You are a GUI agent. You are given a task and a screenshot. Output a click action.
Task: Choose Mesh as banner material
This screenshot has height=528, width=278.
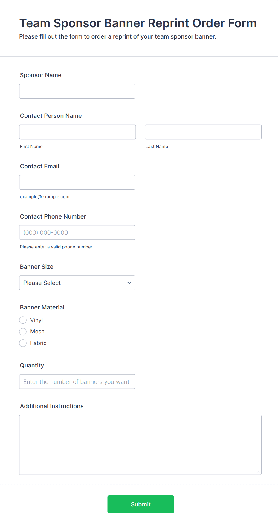23,332
